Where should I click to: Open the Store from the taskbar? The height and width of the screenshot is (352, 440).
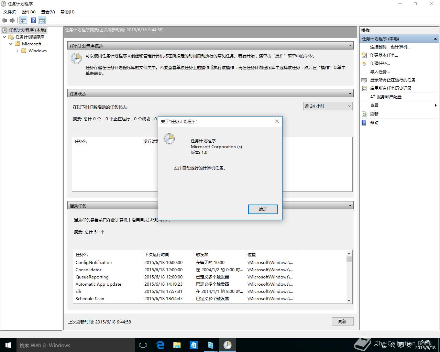pyautogui.click(x=194, y=345)
